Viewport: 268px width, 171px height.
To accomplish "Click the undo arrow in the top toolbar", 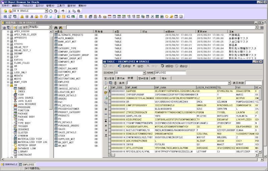I will [63, 11].
